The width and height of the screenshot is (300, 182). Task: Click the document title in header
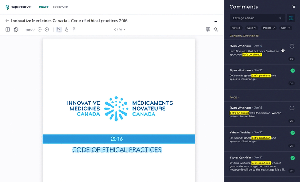[69, 21]
